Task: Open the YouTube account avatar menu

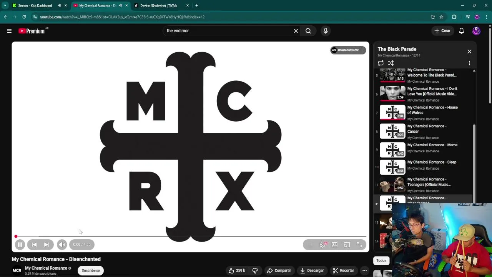Action: [x=476, y=31]
